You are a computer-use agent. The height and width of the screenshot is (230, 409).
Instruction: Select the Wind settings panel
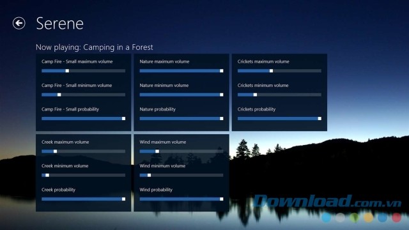181,173
